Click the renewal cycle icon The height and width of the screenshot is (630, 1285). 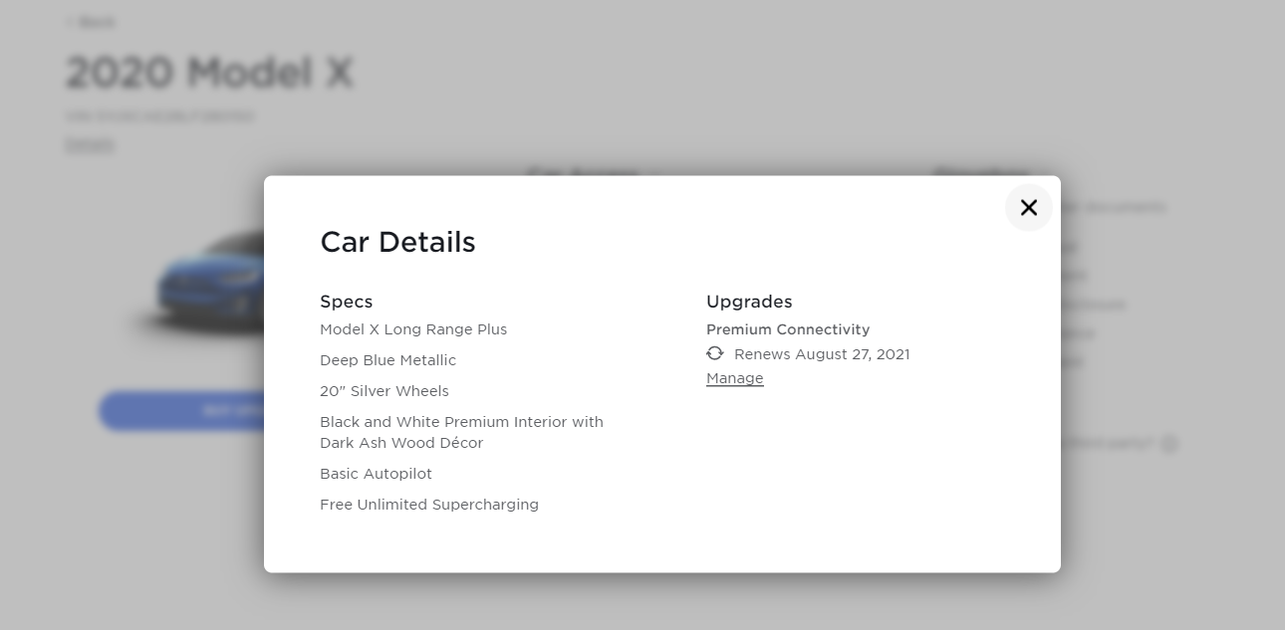pos(714,353)
